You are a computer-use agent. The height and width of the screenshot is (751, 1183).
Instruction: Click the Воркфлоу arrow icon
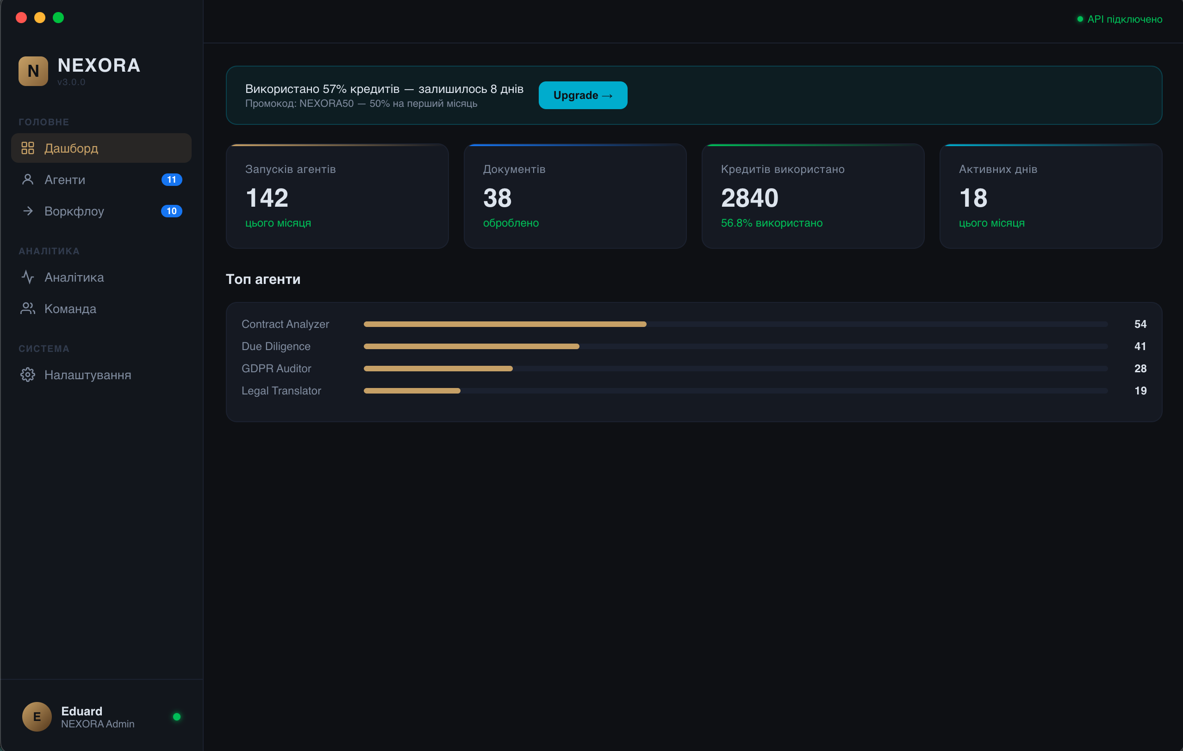click(27, 211)
